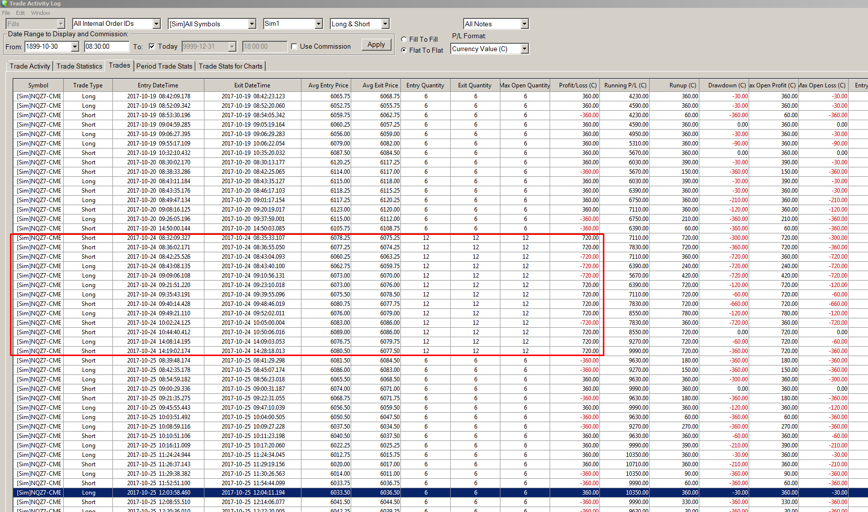868x512 pixels.
Task: Toggle the Today checkbox
Action: [152, 46]
